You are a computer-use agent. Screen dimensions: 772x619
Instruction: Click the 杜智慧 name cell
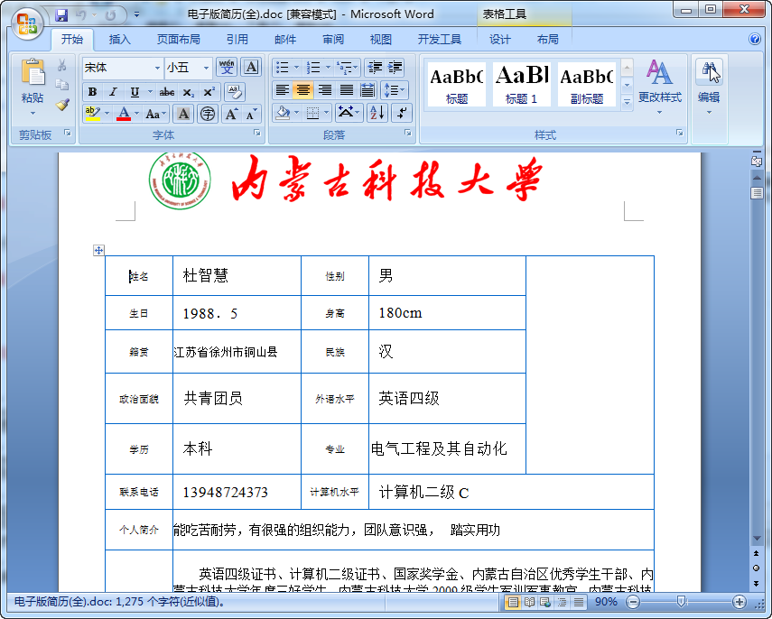237,275
